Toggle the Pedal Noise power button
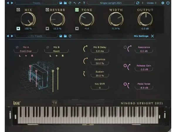This screenshot has width=176, height=132. 125,84
